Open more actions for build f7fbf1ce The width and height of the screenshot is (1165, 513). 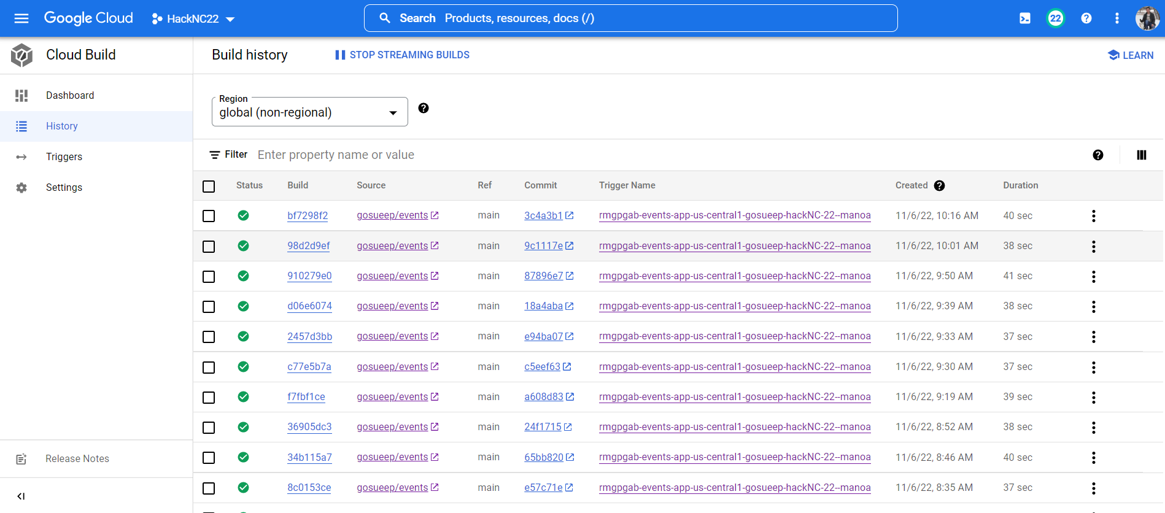1094,398
